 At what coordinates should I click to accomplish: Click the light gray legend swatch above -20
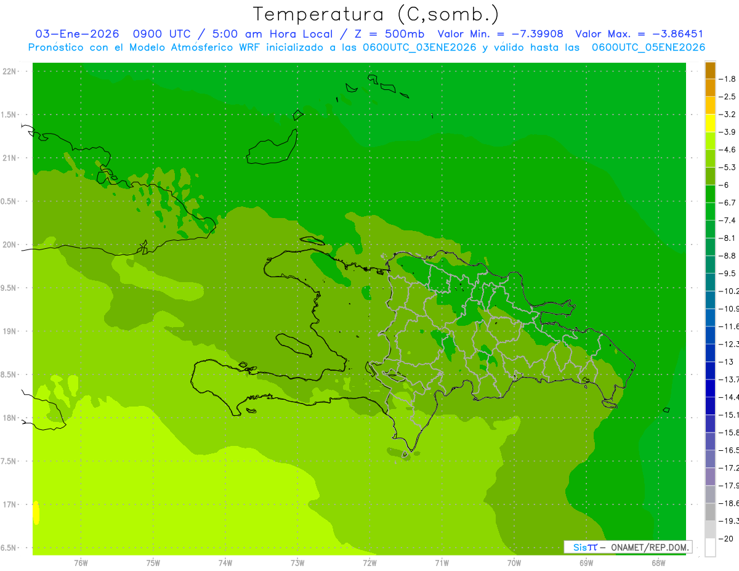pyautogui.click(x=710, y=530)
